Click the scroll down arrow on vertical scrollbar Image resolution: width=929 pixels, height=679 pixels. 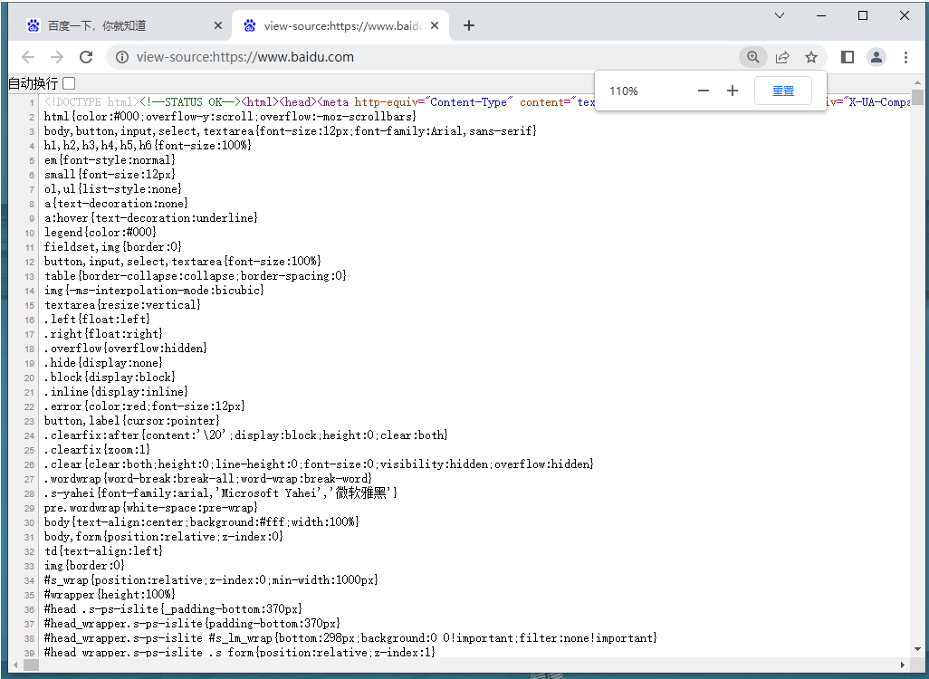coord(918,650)
